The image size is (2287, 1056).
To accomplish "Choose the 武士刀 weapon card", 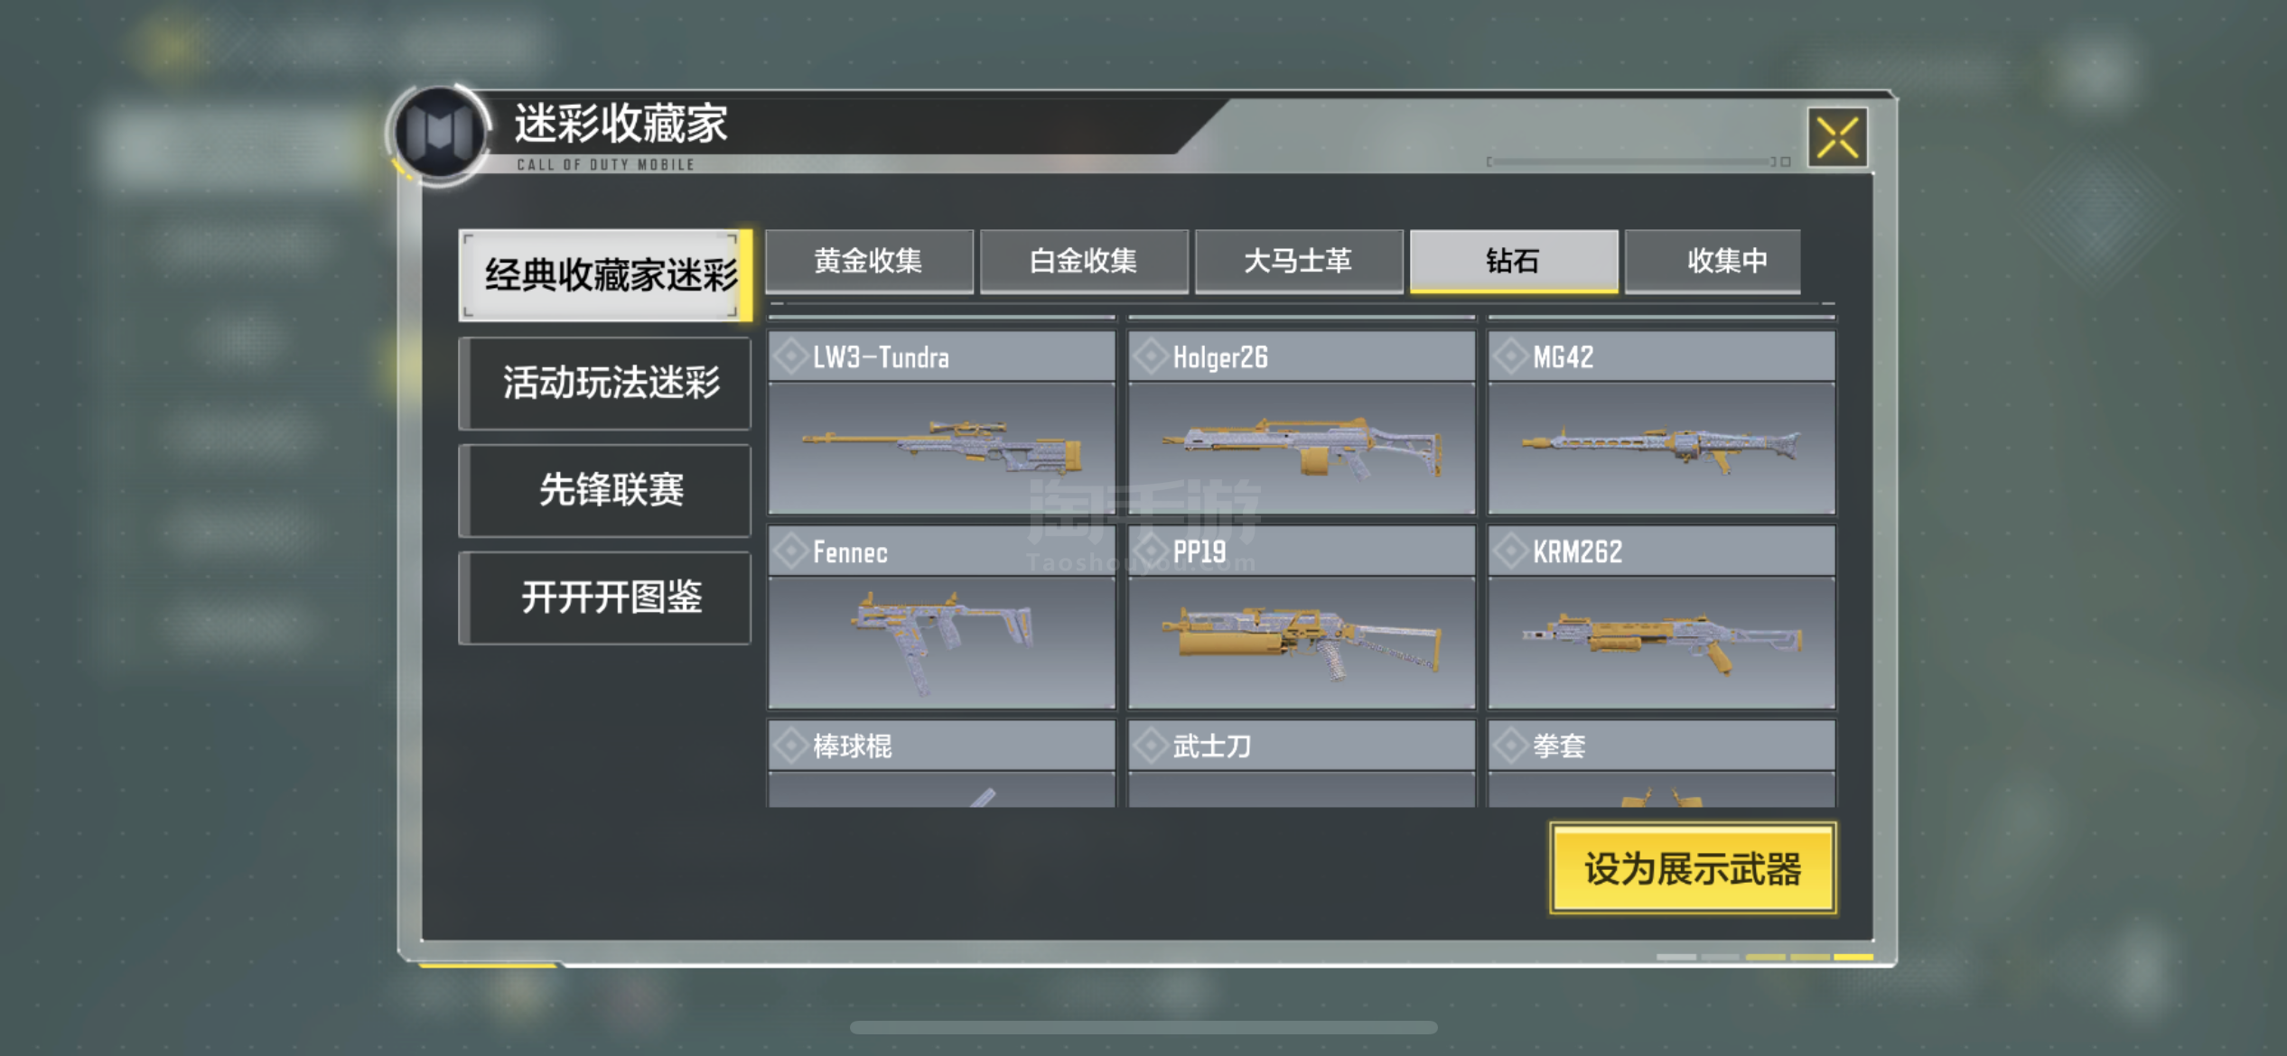I will [1301, 764].
